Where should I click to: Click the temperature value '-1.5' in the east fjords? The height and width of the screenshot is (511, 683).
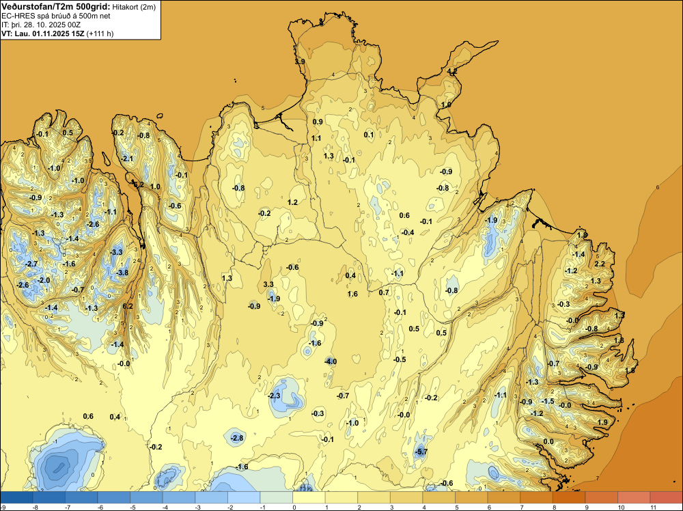click(548, 401)
